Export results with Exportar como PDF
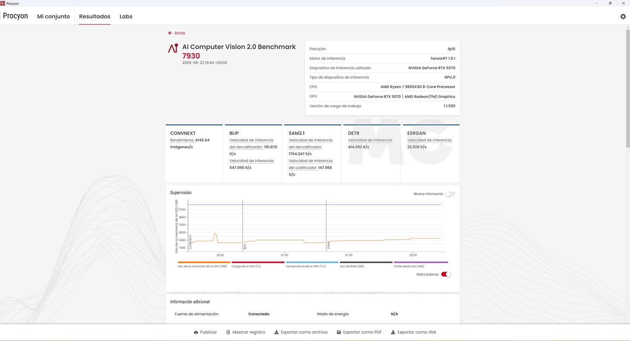Image resolution: width=630 pixels, height=341 pixels. pos(359,332)
